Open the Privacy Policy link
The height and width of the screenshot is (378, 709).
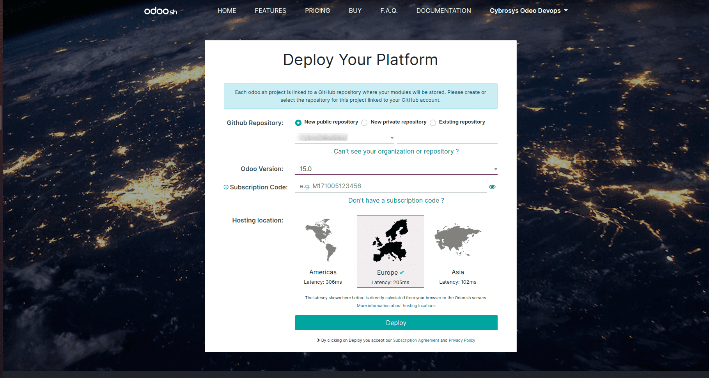click(462, 340)
